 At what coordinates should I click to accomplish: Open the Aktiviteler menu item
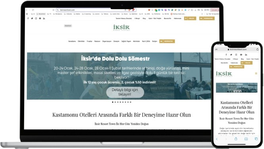tap(136, 41)
